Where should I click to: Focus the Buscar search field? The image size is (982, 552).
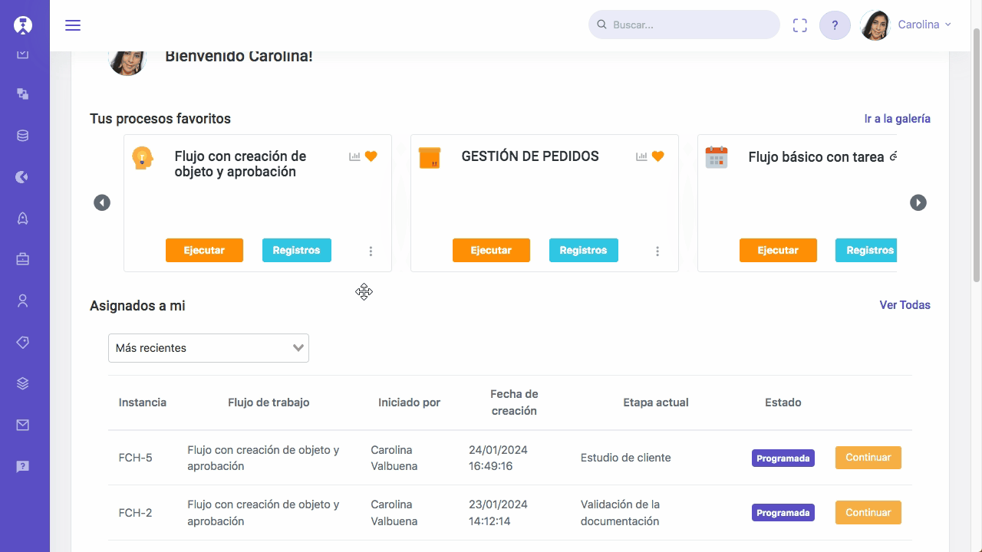pos(684,25)
